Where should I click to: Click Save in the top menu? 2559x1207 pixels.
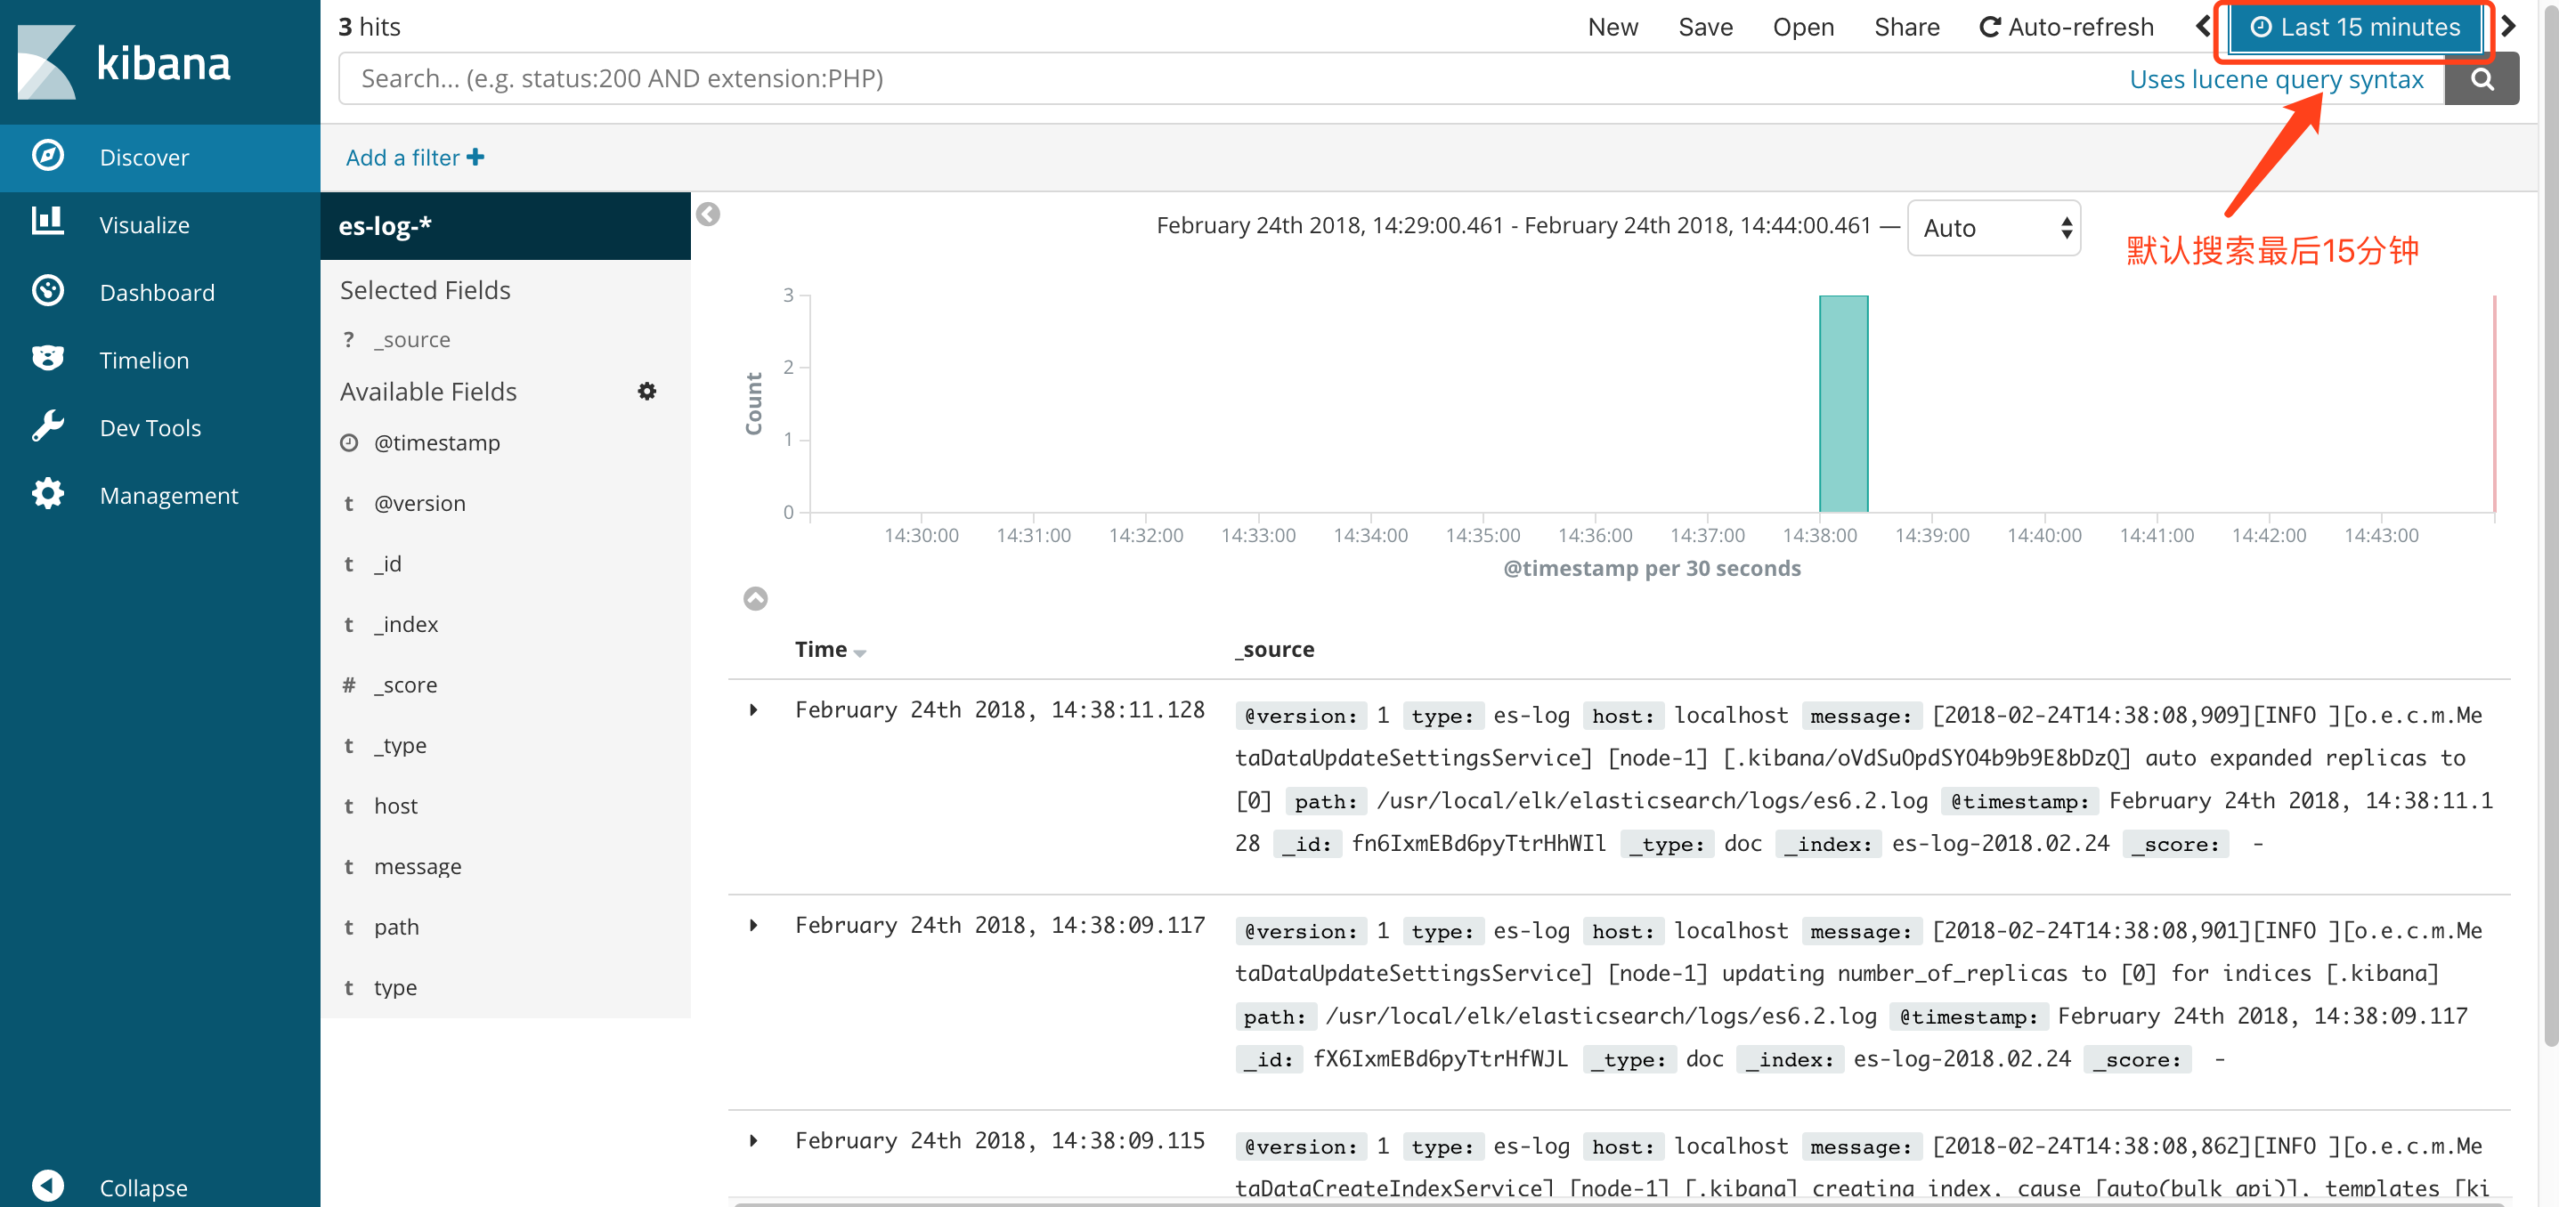pyautogui.click(x=1705, y=27)
